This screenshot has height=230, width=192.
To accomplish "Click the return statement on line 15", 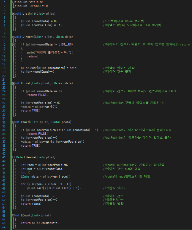I will [x=33, y=56].
